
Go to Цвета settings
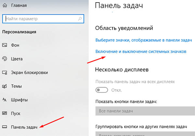[x=17, y=59]
